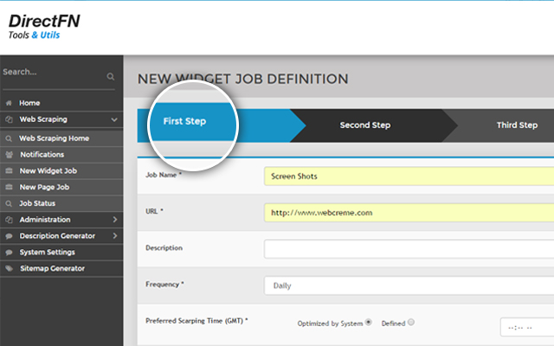Open the Frequency dropdown showing Daily
This screenshot has height=346, width=554.
tap(409, 285)
